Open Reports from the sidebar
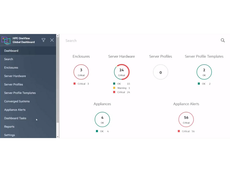Viewport: 230px width, 172px height. click(28, 127)
